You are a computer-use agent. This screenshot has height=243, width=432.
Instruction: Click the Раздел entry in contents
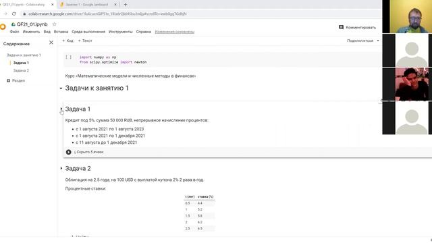(18, 80)
